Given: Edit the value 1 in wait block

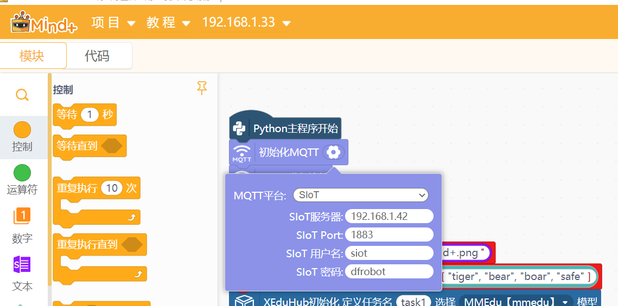Looking at the screenshot, I should pyautogui.click(x=90, y=114).
